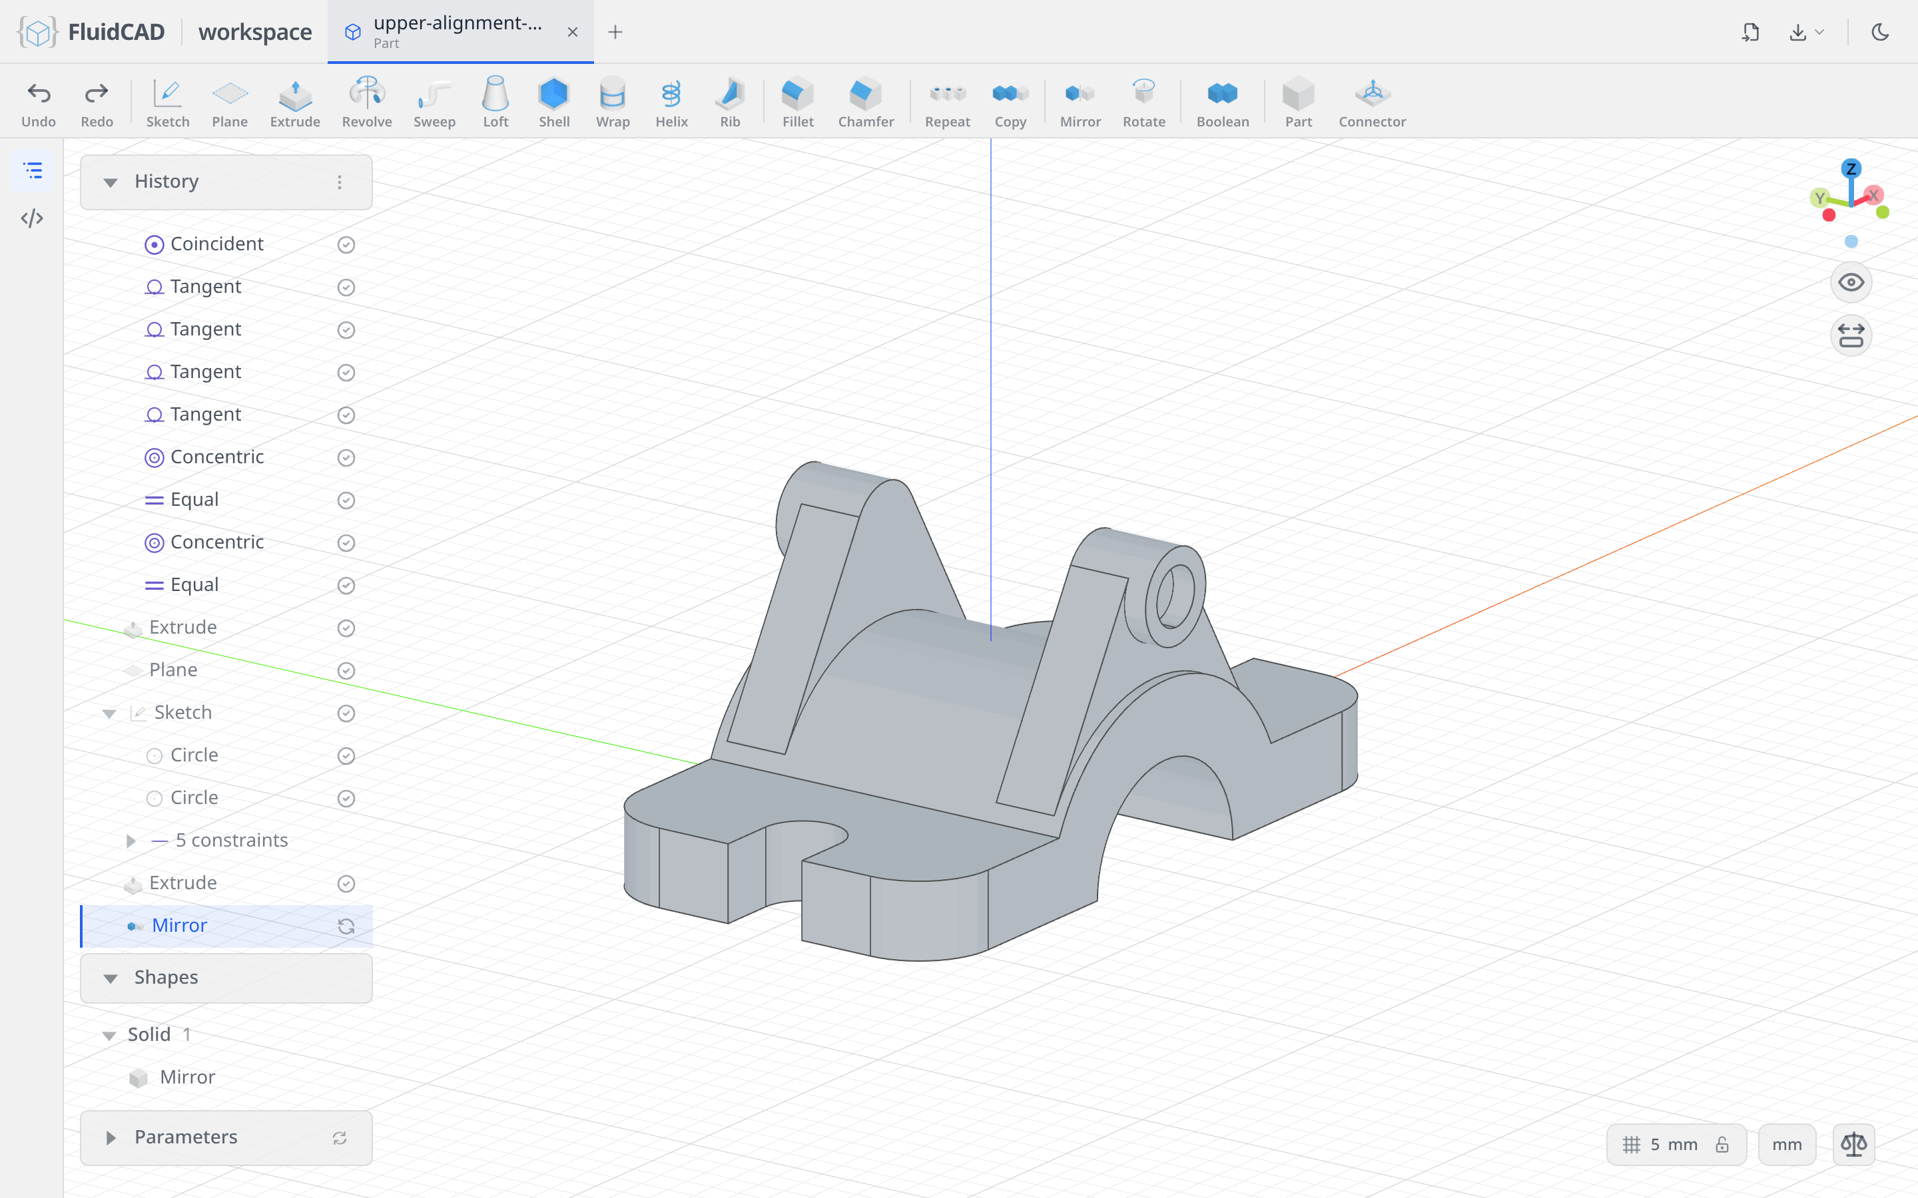Activate the Chamfer tool
This screenshot has width=1918, height=1198.
click(x=866, y=102)
